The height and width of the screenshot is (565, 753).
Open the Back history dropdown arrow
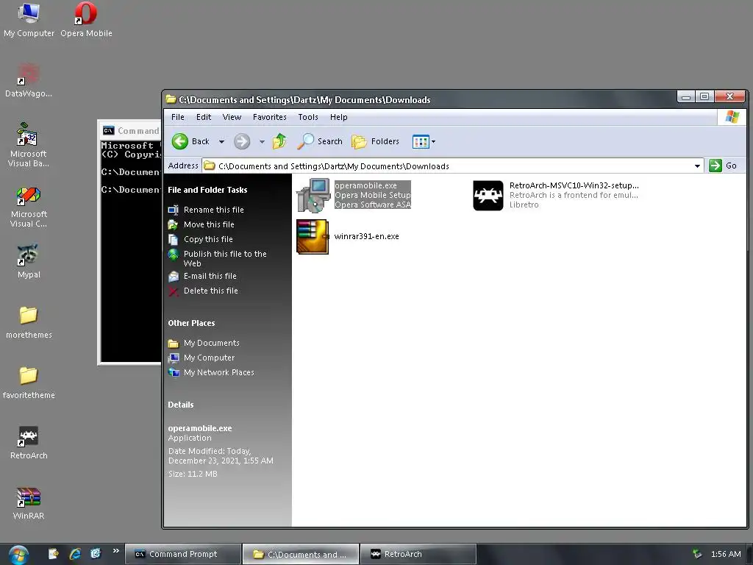(x=221, y=142)
